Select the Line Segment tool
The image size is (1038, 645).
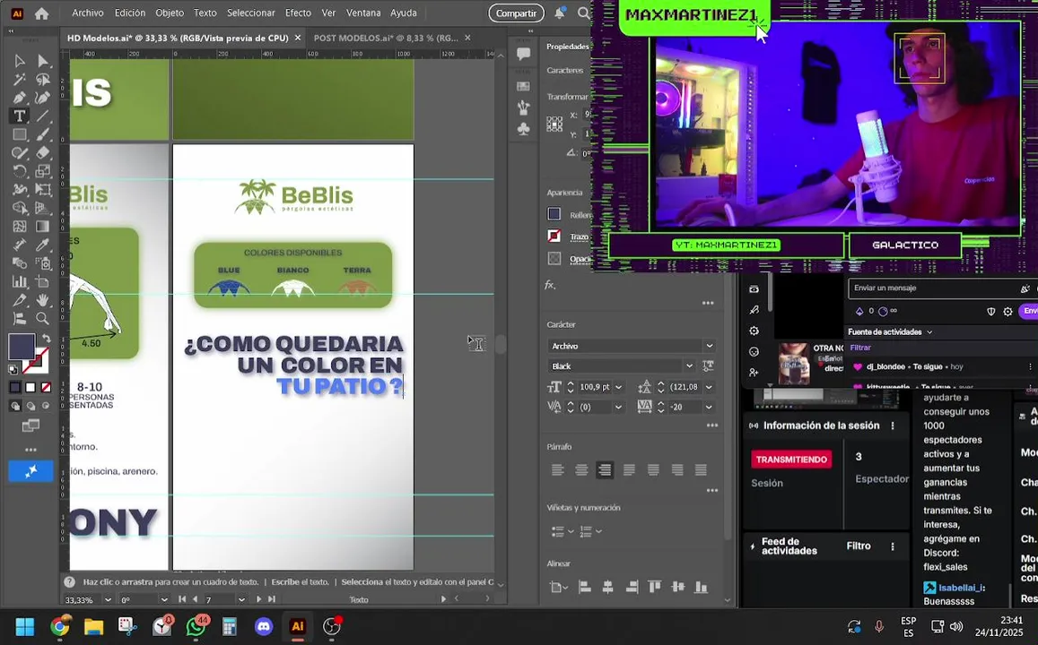point(42,116)
